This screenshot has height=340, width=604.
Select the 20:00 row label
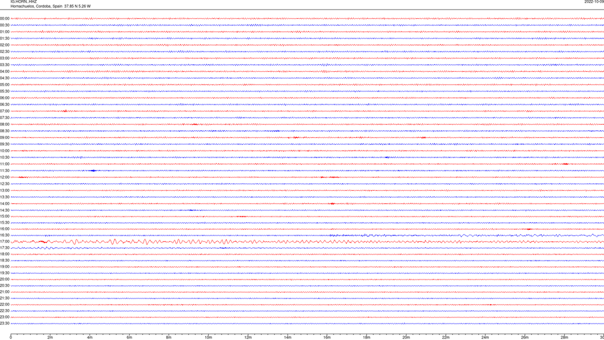tap(4, 280)
